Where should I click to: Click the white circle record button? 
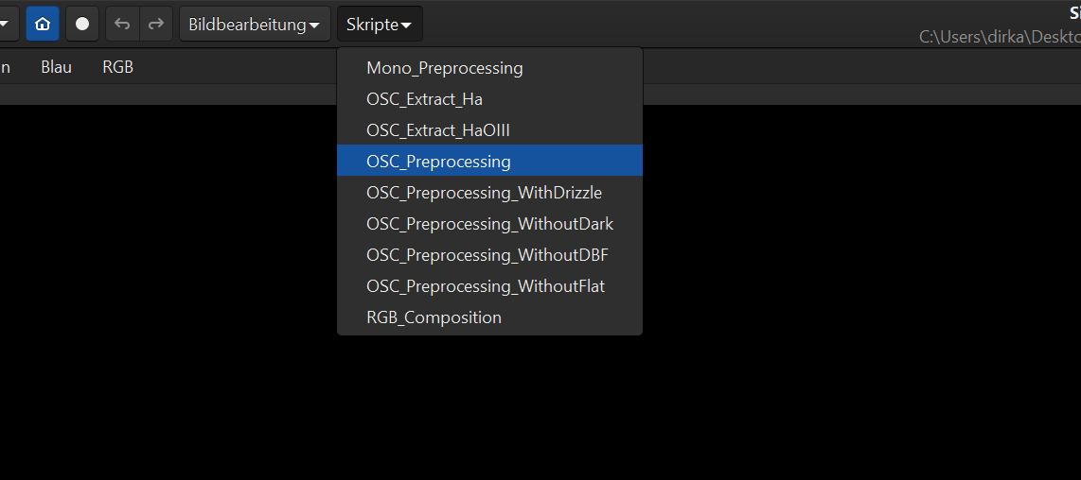coord(82,25)
